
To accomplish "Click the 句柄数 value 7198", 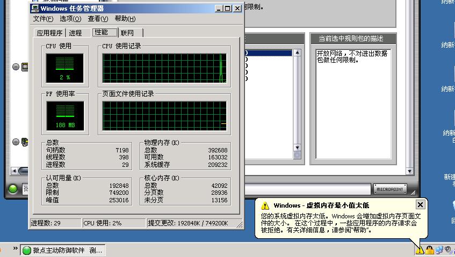I will [x=122, y=150].
